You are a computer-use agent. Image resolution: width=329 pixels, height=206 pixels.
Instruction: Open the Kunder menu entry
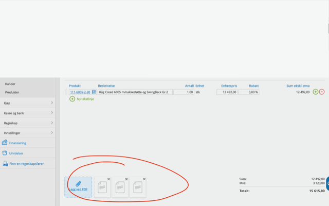[x=10, y=84]
